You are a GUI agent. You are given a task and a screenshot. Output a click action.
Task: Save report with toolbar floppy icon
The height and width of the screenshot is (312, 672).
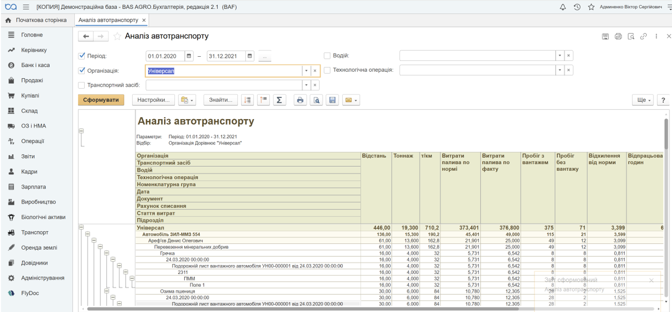pos(332,100)
